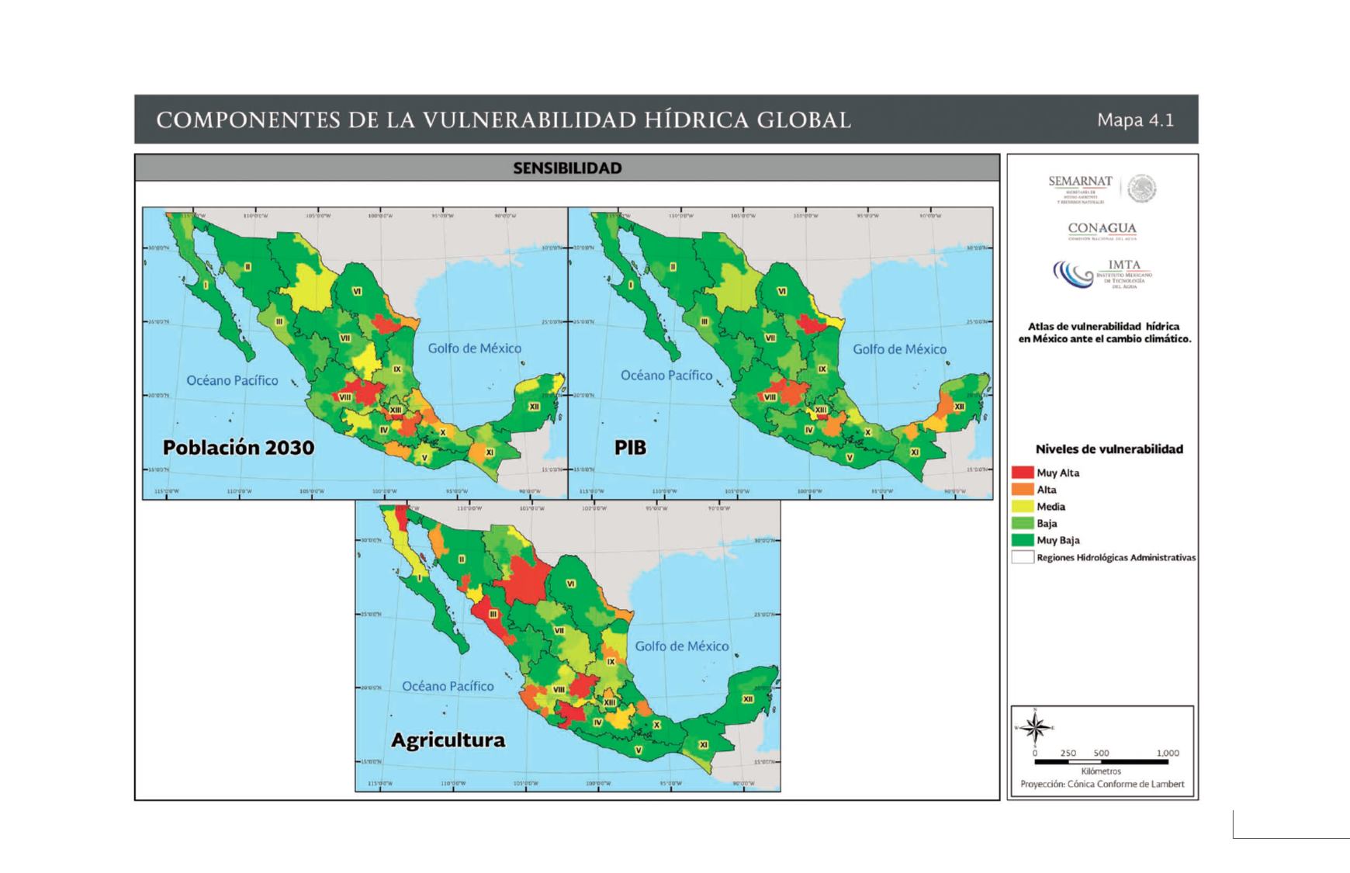Screen dimensions: 1350x873
Task: Click 'Proyección: Cónica Conforme de Lambert' text
Action: point(1102,784)
